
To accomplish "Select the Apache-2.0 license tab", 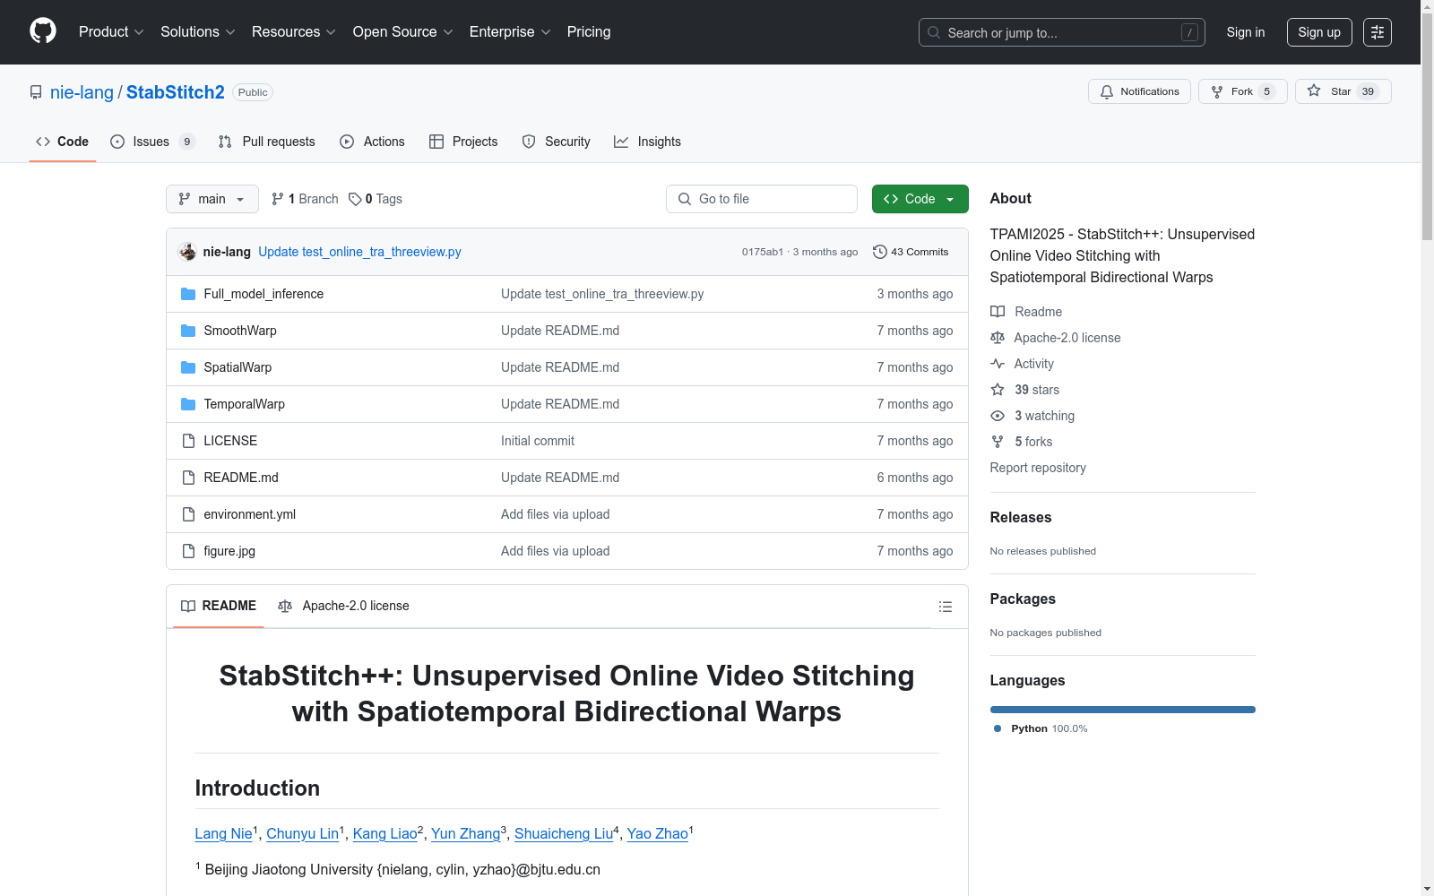I will pyautogui.click(x=344, y=607).
